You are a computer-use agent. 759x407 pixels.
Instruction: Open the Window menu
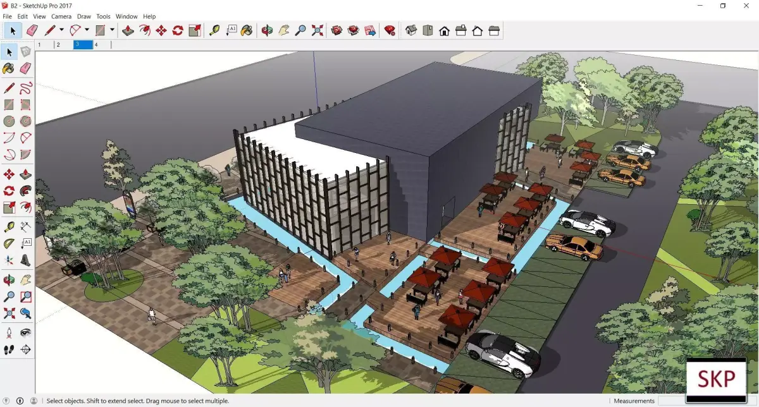pos(126,16)
